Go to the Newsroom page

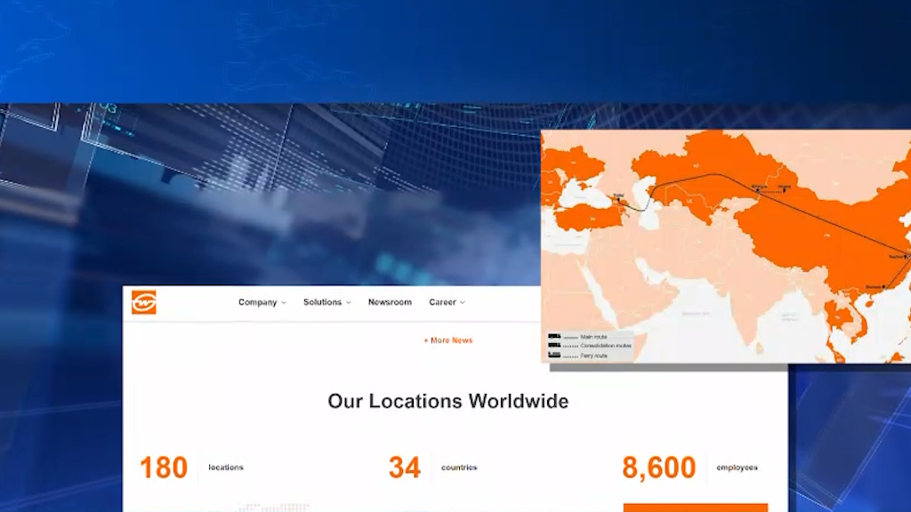390,302
